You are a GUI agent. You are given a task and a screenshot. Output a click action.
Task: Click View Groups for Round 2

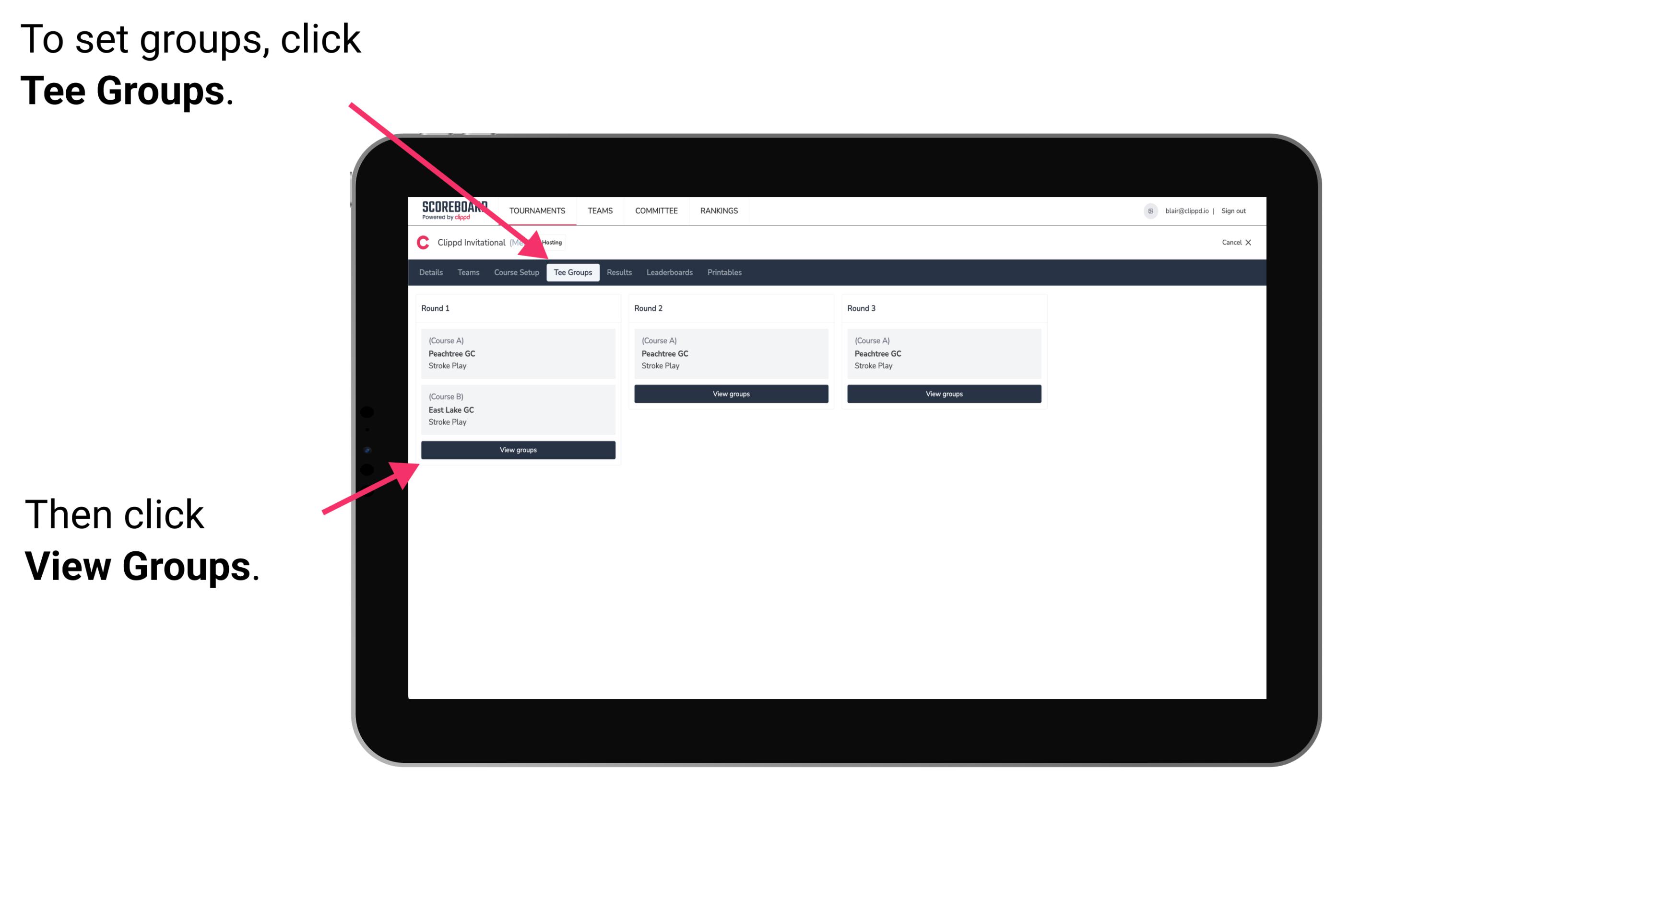pos(731,395)
